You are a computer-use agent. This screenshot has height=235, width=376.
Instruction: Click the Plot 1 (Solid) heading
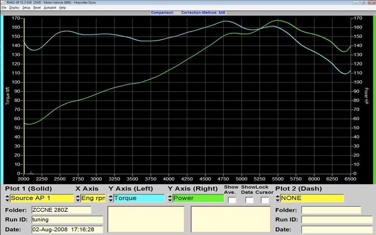(29, 189)
